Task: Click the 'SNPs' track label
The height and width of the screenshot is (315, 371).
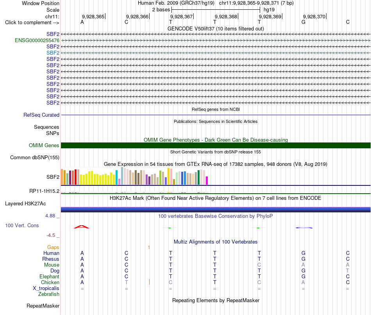Action: click(x=53, y=133)
